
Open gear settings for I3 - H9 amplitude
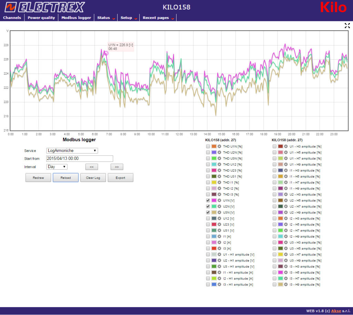point(286,284)
